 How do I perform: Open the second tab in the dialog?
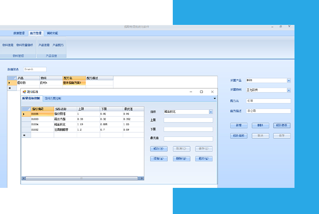click(53, 98)
